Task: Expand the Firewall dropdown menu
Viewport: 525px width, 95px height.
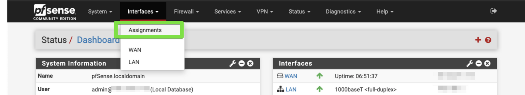Action: 186,12
